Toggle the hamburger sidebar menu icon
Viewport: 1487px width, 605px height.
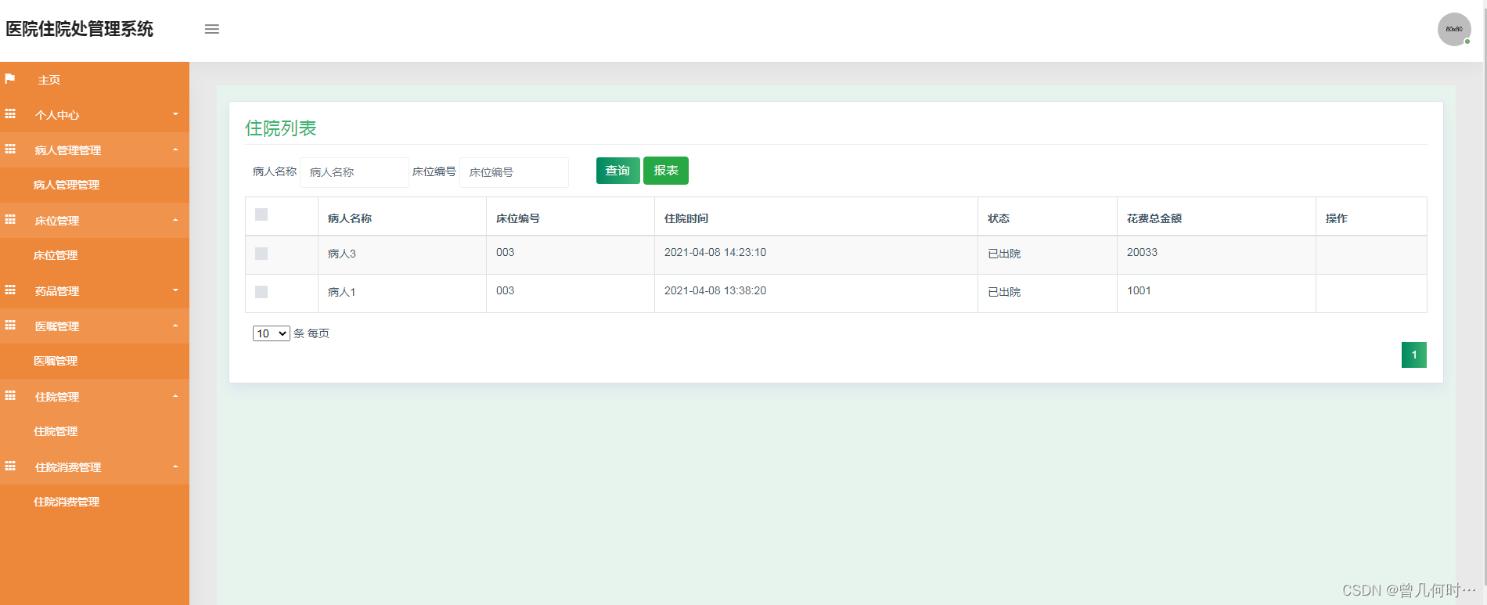(212, 29)
